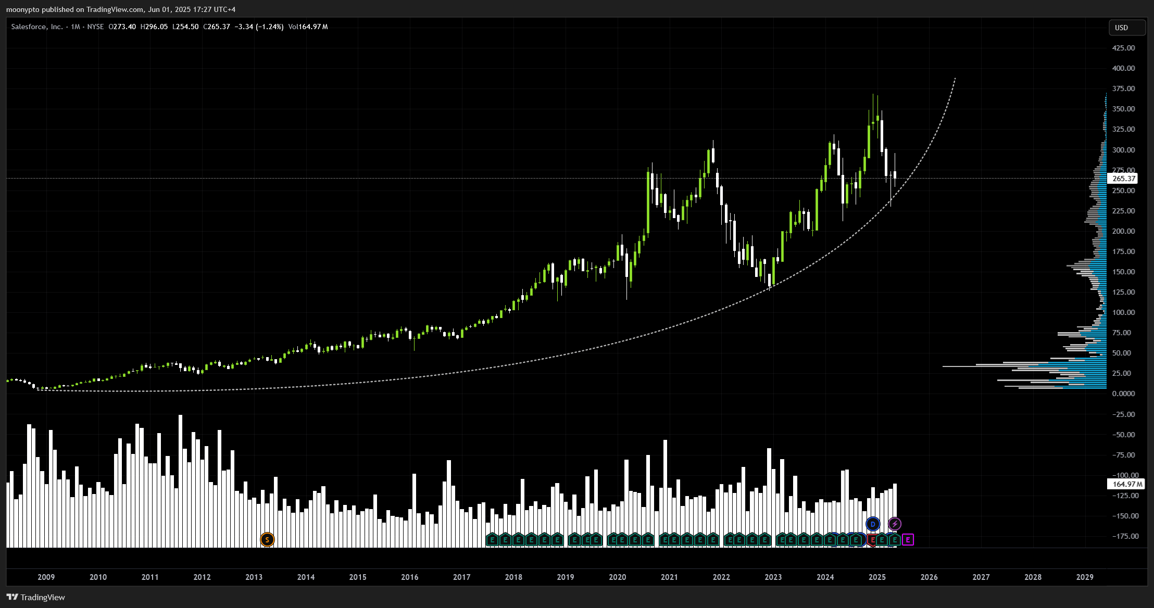Click the 350.00 price axis label
Image resolution: width=1154 pixels, height=608 pixels.
[x=1123, y=109]
